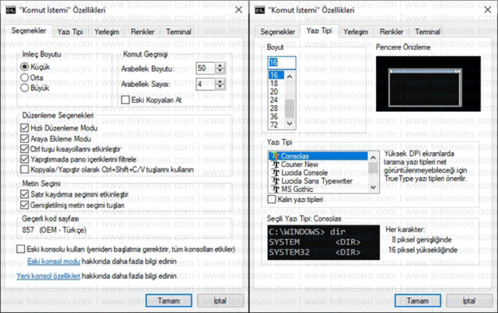Viewport: 498px width, 313px height.
Task: Select Lucida Sans Typewriter font
Action: [318, 181]
